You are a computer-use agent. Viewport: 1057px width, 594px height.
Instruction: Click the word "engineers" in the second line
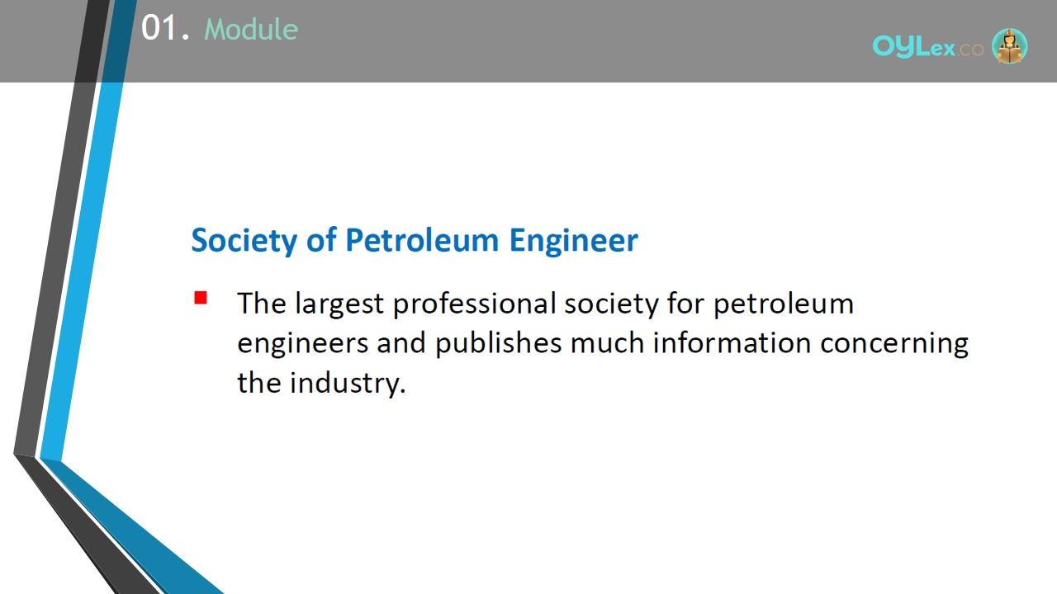303,344
